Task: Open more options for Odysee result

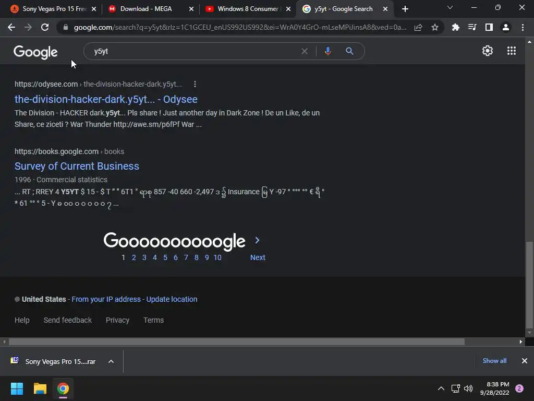Action: point(195,84)
